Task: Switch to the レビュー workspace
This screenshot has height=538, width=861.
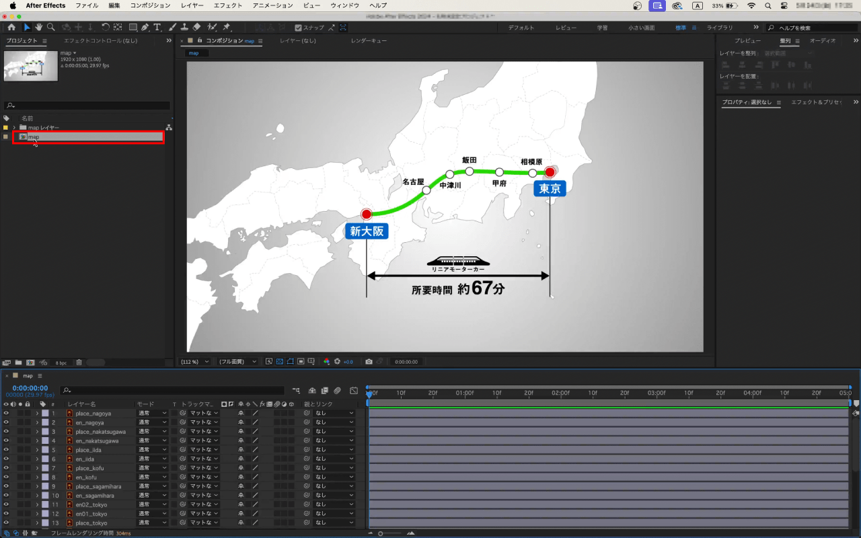Action: pos(566,28)
